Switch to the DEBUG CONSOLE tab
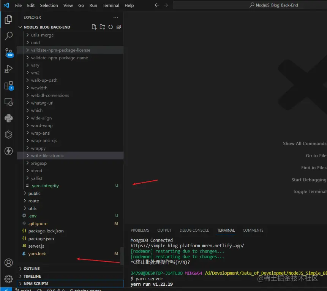Viewport: 327px width, 291px height. point(194,230)
